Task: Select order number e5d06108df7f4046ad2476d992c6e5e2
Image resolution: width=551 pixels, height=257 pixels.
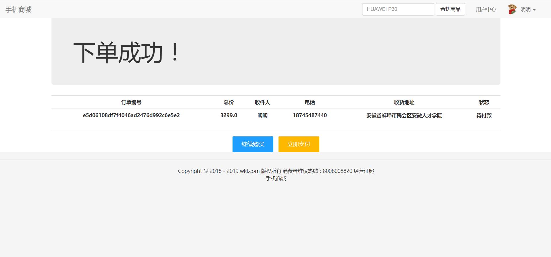Action: [131, 115]
